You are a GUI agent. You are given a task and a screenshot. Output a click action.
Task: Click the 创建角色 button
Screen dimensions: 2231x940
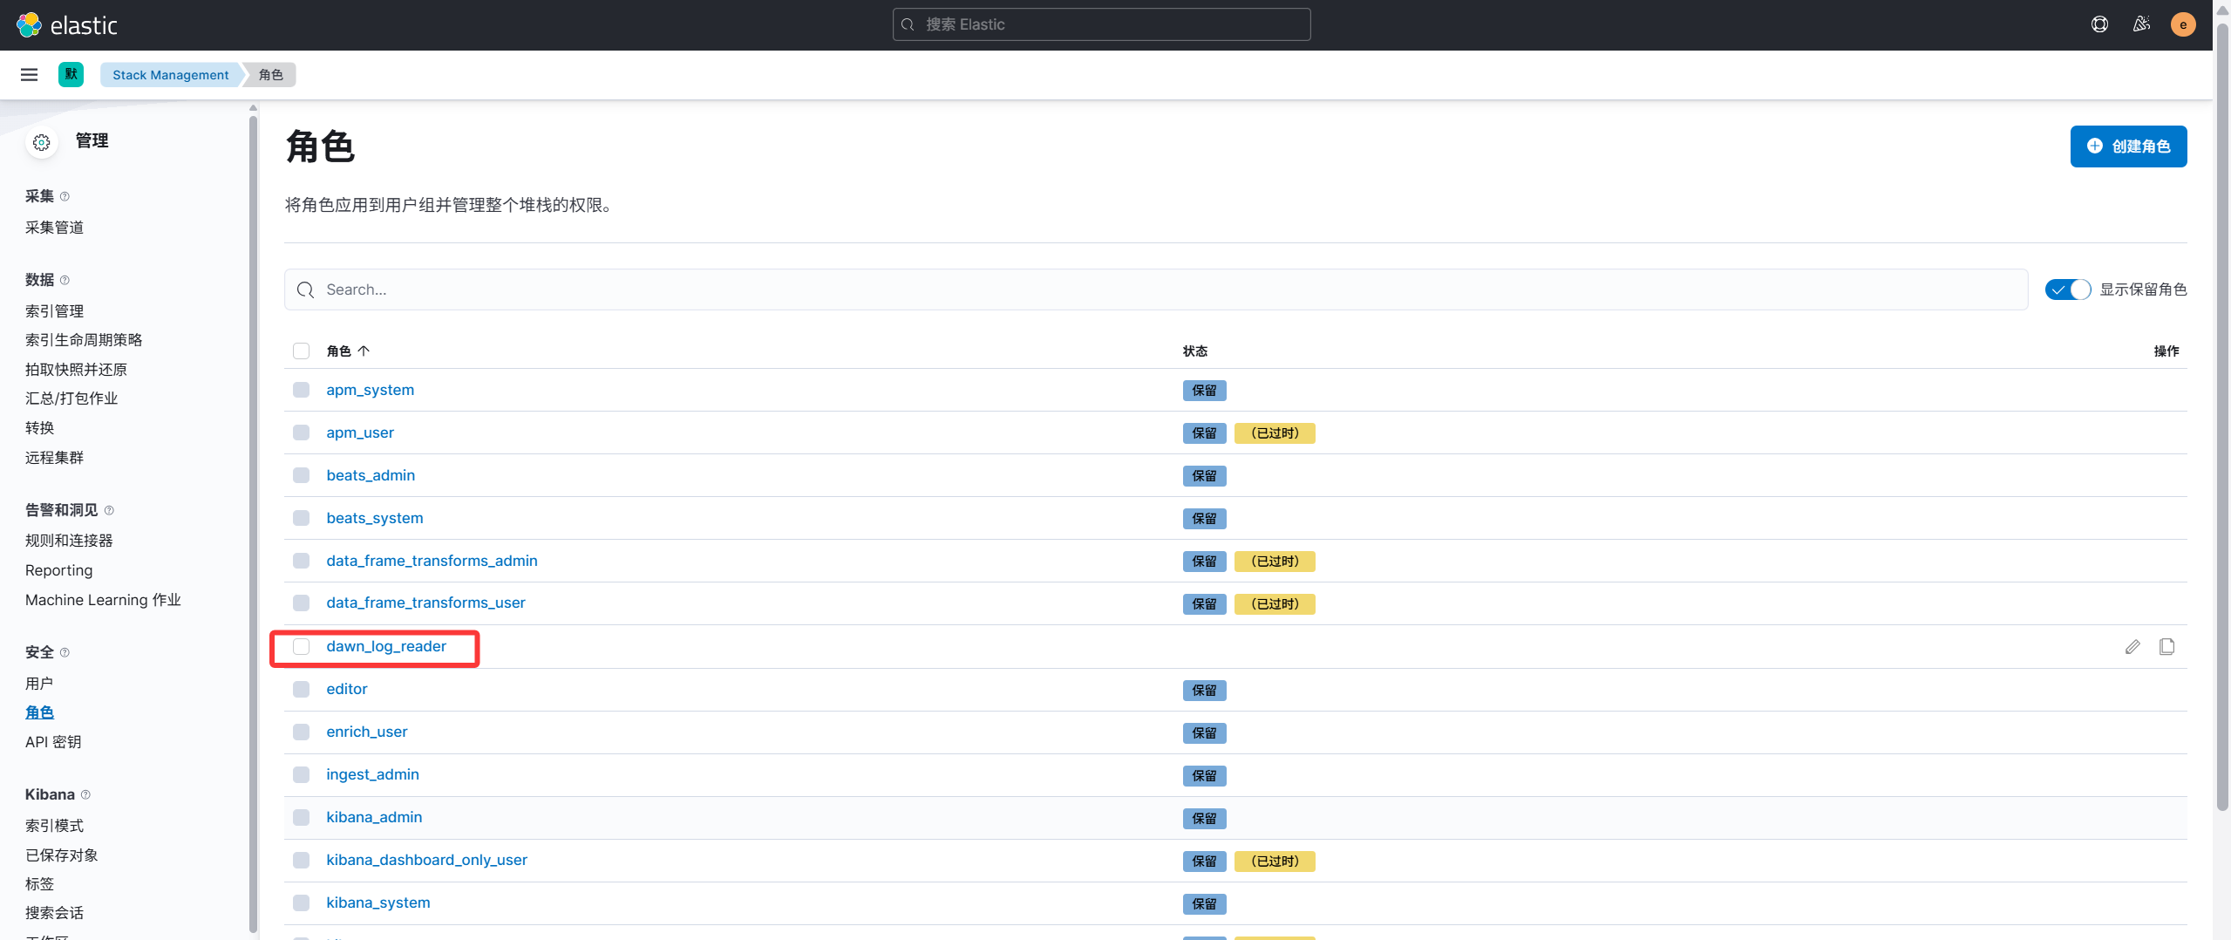tap(2128, 146)
